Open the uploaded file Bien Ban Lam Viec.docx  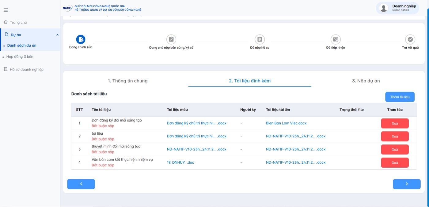(286, 123)
